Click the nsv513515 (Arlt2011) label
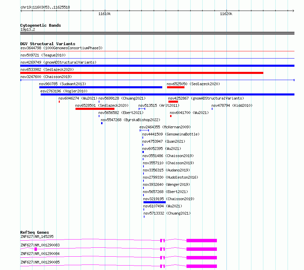Screen dimensions: 304x270 (x=159, y=105)
